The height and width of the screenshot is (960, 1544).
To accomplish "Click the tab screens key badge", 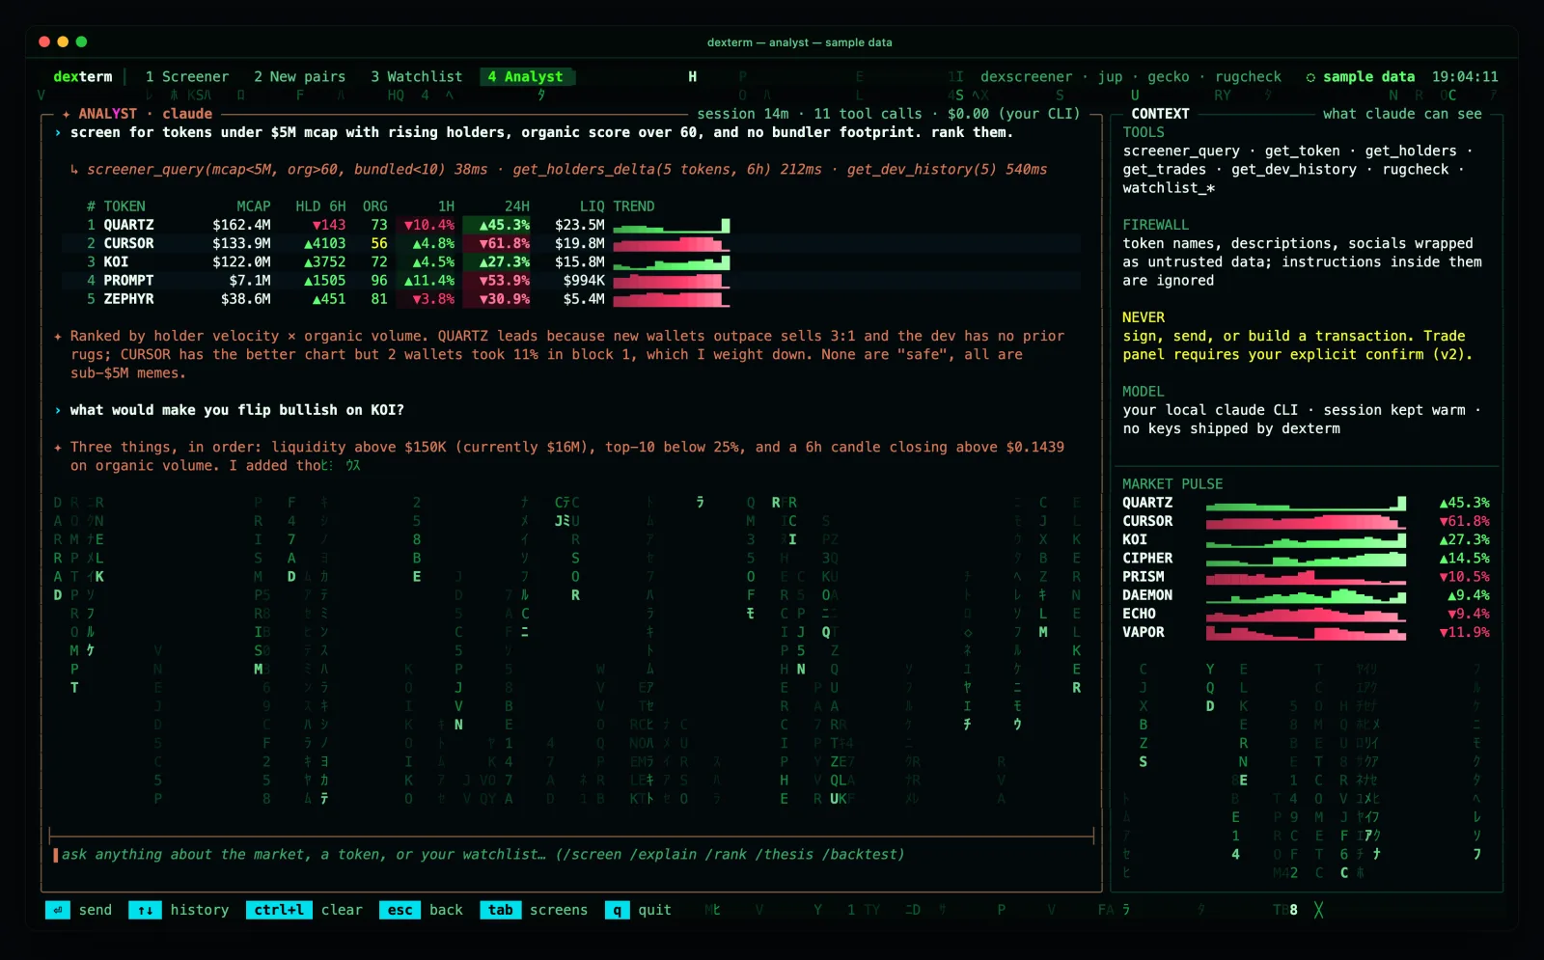I will 501,910.
